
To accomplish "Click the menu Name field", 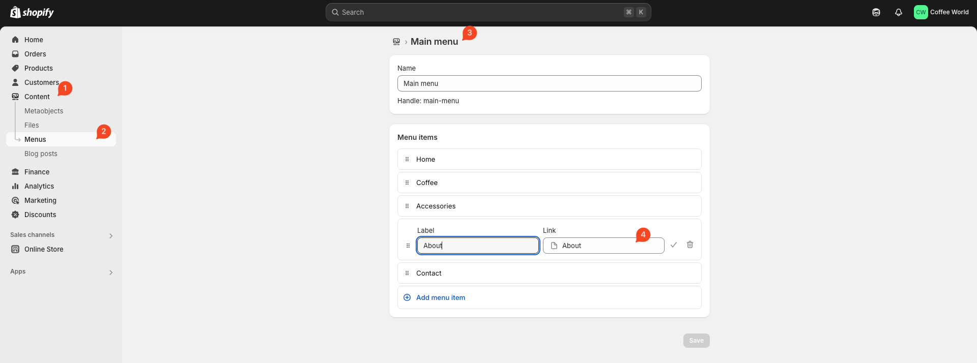I will click(x=549, y=83).
